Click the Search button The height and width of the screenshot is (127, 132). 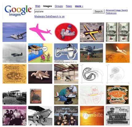(x=98, y=11)
